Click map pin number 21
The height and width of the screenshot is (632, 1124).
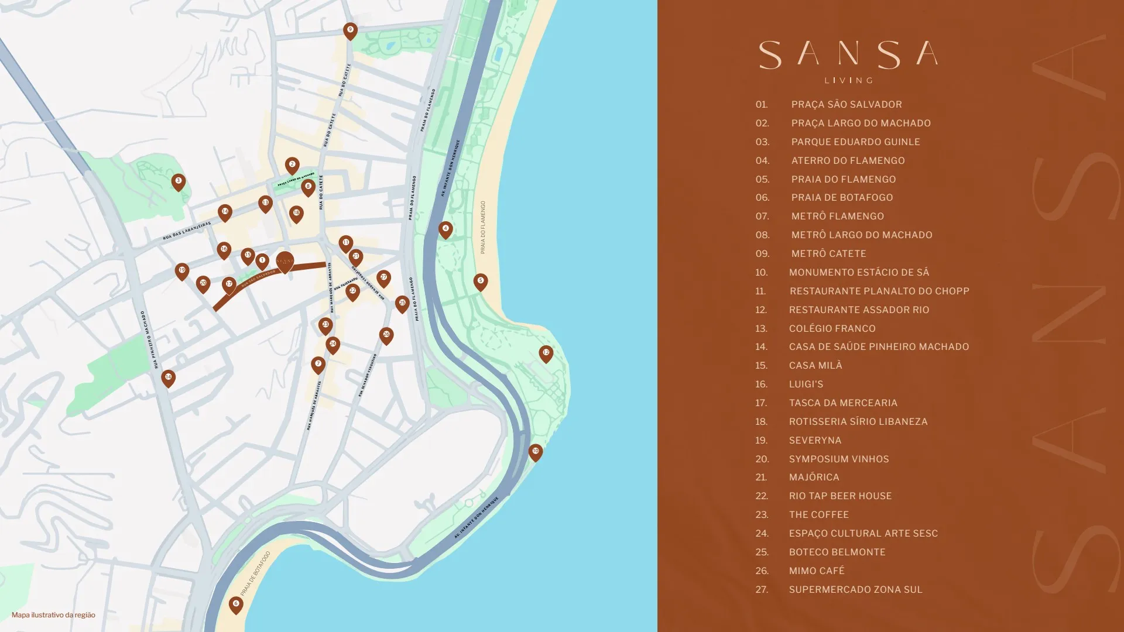click(355, 257)
